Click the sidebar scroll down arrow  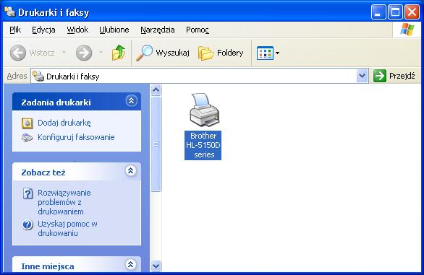[x=156, y=266]
